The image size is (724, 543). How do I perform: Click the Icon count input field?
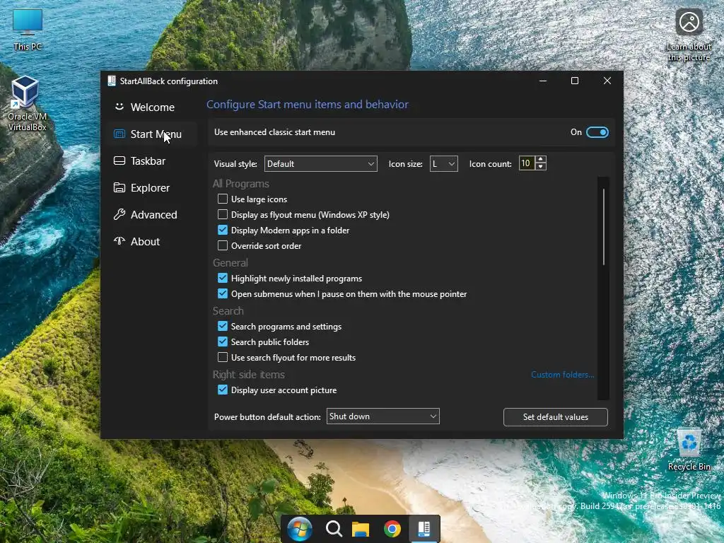(x=526, y=163)
